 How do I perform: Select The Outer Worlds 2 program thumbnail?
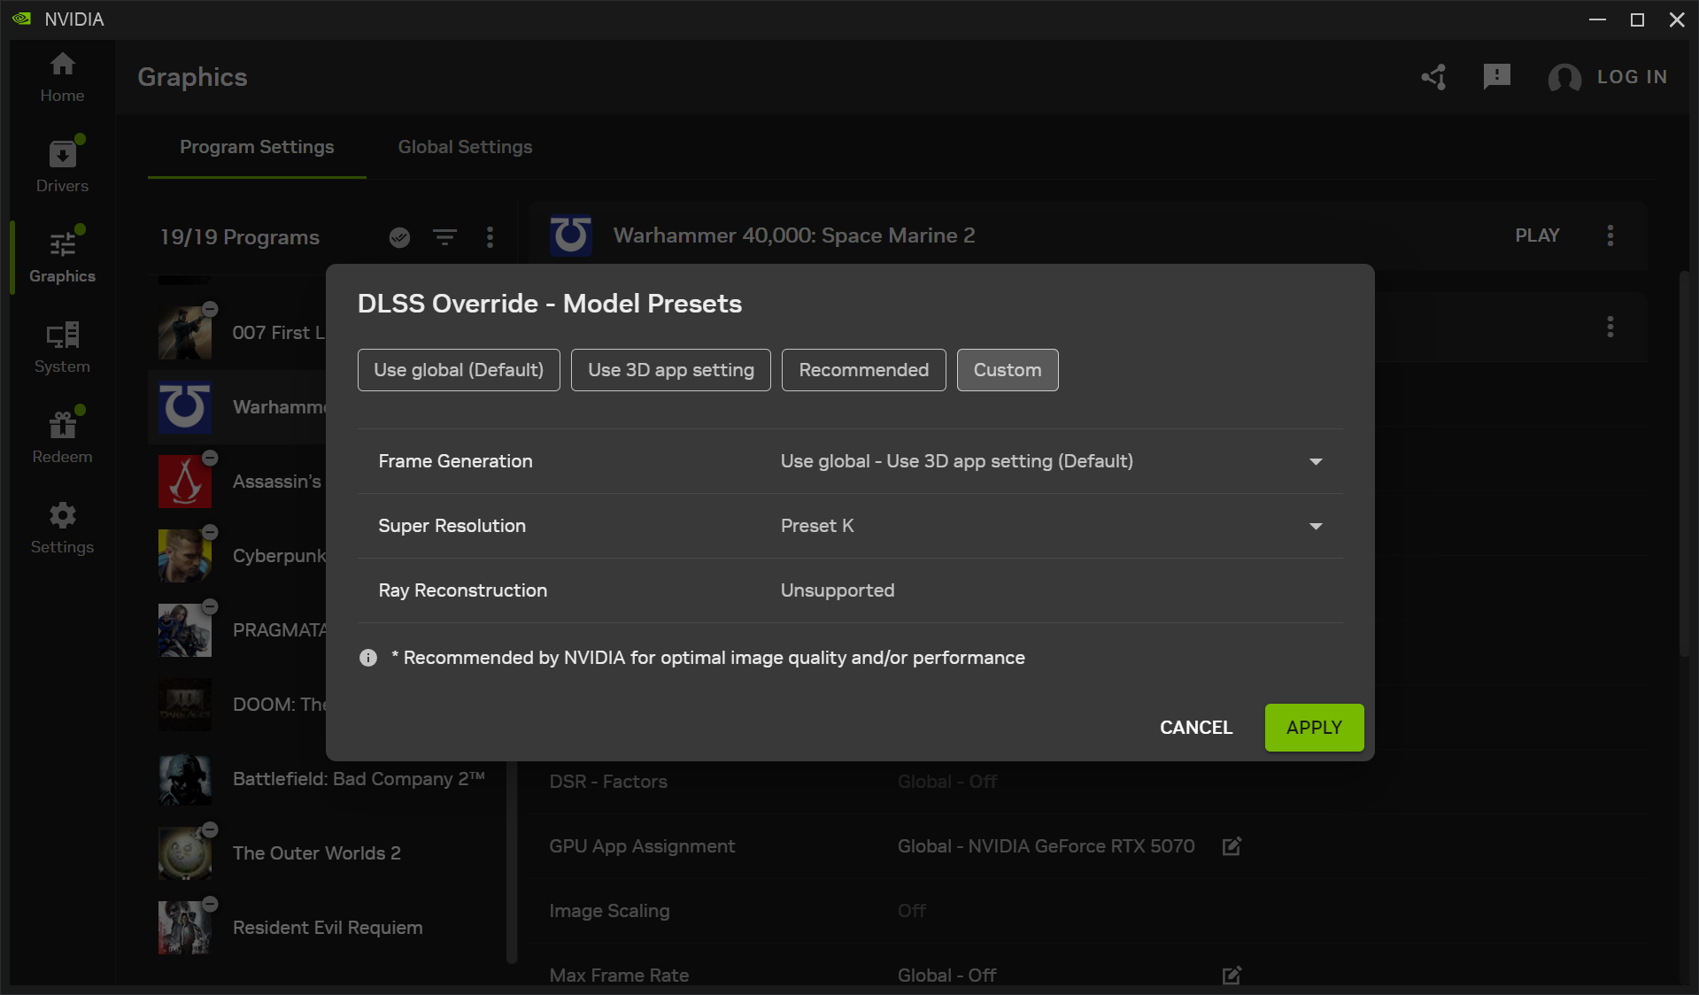[x=185, y=853]
